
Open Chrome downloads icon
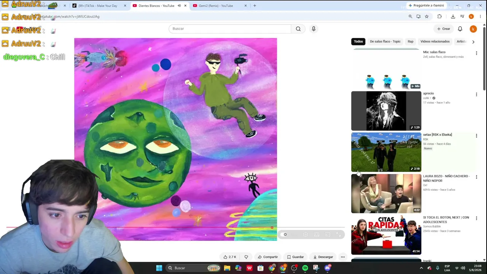(453, 16)
